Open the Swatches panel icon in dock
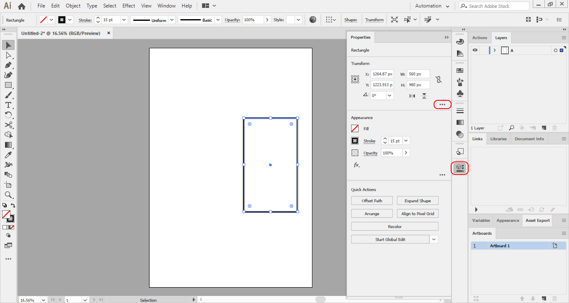Screen dimensions: 569x303 coord(460,71)
